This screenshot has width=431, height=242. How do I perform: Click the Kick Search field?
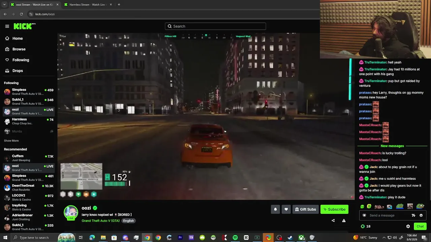coord(215,26)
